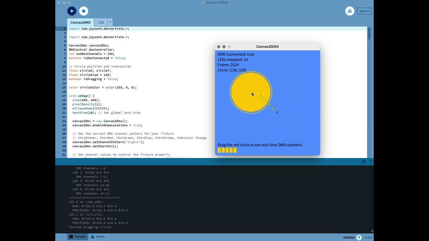
Task: Stop the running sketch
Action: point(83,11)
